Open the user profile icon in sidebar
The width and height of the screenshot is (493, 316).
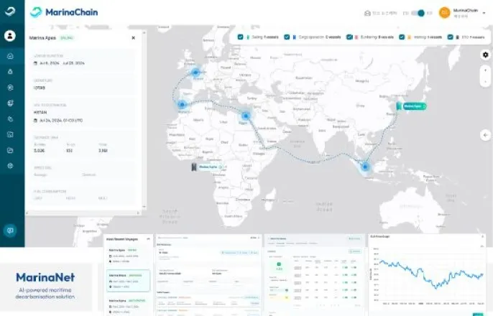(10, 35)
